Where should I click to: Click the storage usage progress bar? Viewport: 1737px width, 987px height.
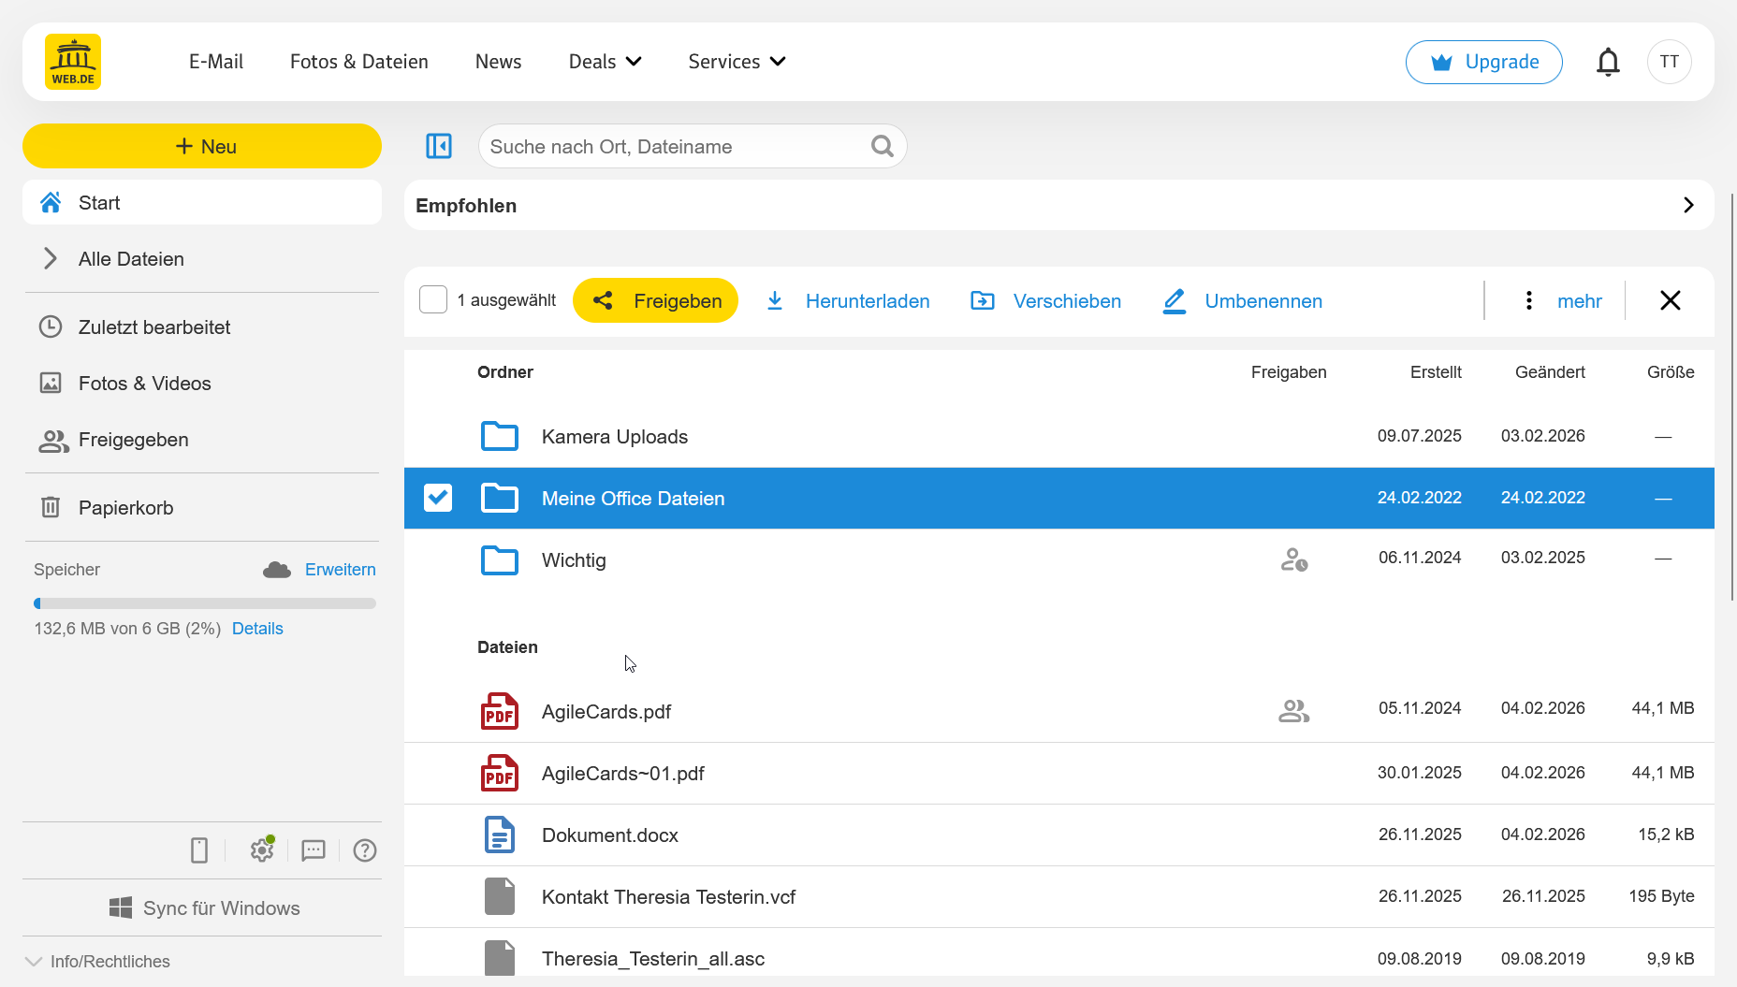pyautogui.click(x=204, y=603)
